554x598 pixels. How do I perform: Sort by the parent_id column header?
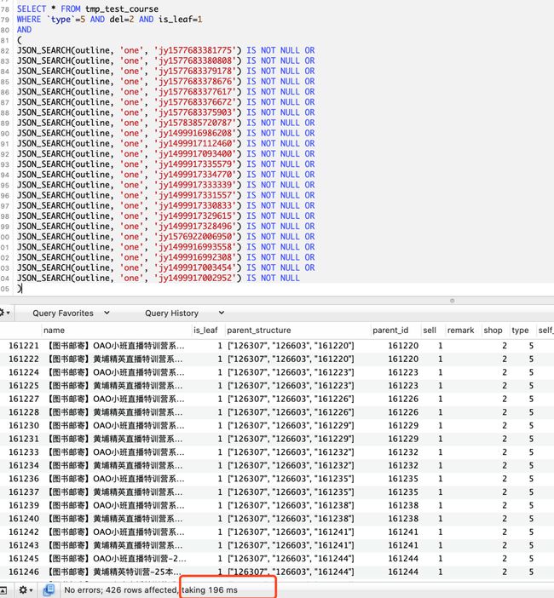click(395, 331)
